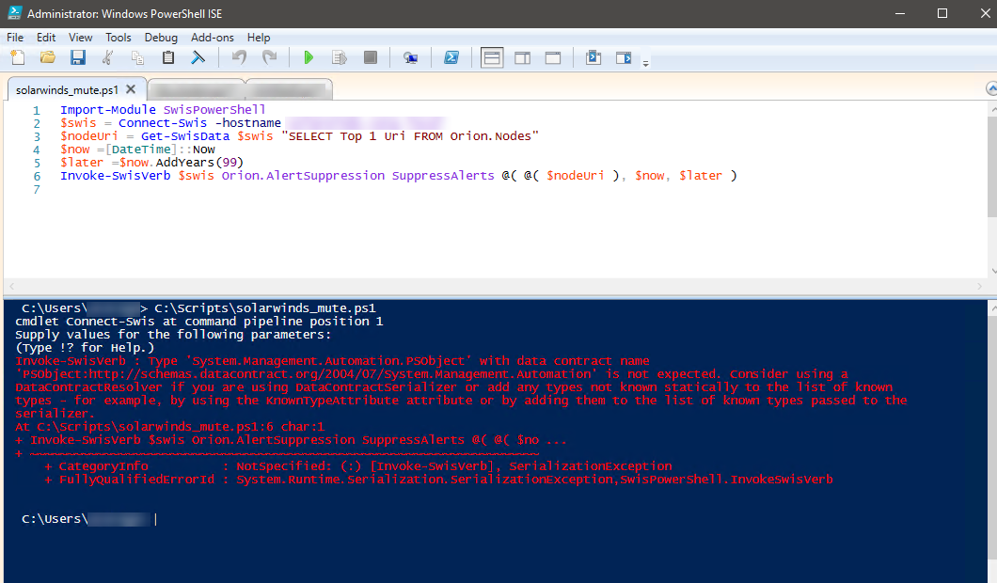Expand the toolbar overflow options arrow
Viewport: 997px width, 583px height.
pos(645,63)
